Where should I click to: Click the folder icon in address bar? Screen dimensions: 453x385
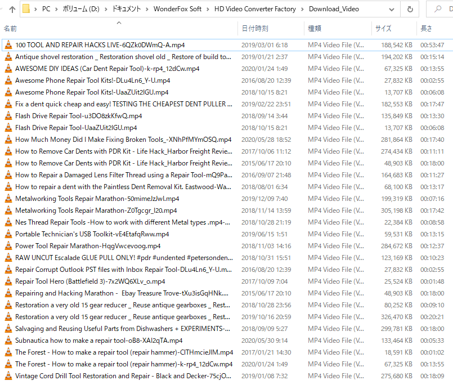pyautogui.click(x=26, y=9)
